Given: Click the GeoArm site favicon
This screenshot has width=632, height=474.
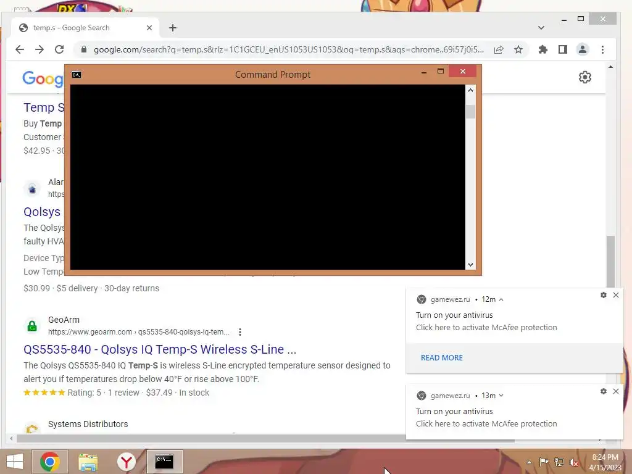Looking at the screenshot, I should coord(32,326).
